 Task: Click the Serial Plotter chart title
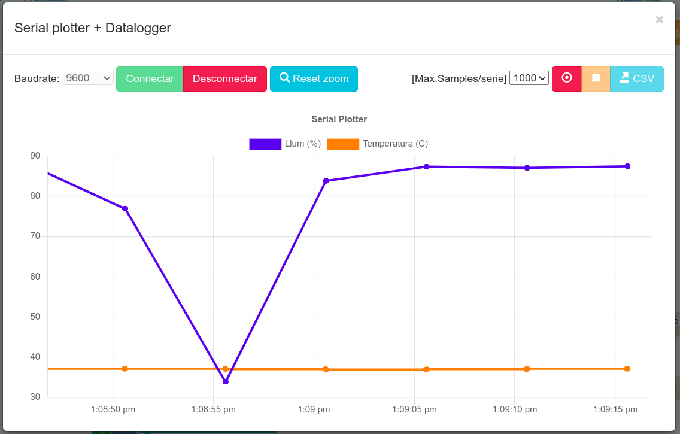339,119
